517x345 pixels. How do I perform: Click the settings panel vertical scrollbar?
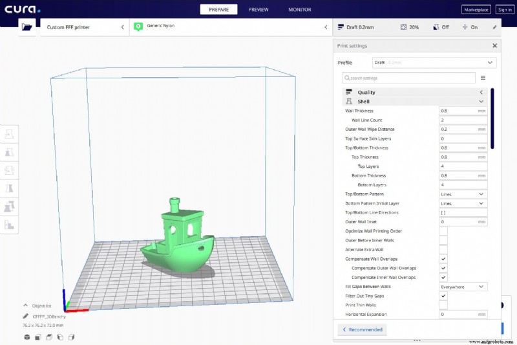[x=492, y=118]
